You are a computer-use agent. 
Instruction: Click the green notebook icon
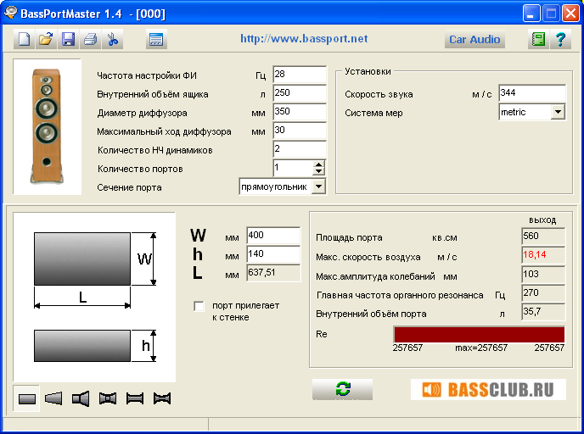point(538,39)
